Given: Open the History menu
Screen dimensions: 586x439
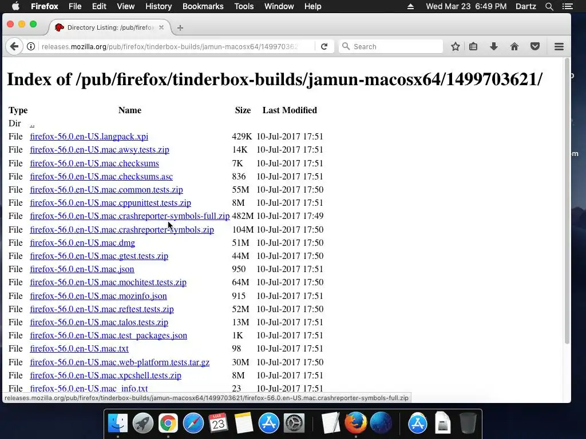Looking at the screenshot, I should (x=159, y=6).
